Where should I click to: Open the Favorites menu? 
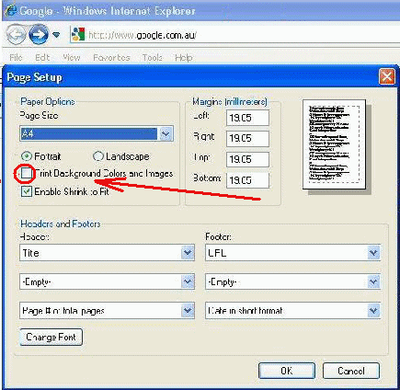(x=111, y=57)
